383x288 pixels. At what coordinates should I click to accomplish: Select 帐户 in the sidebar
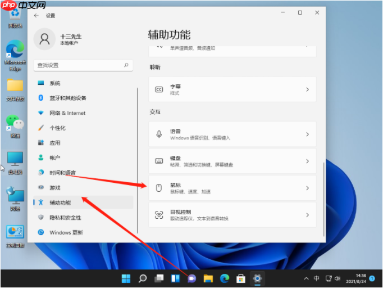(x=83, y=157)
